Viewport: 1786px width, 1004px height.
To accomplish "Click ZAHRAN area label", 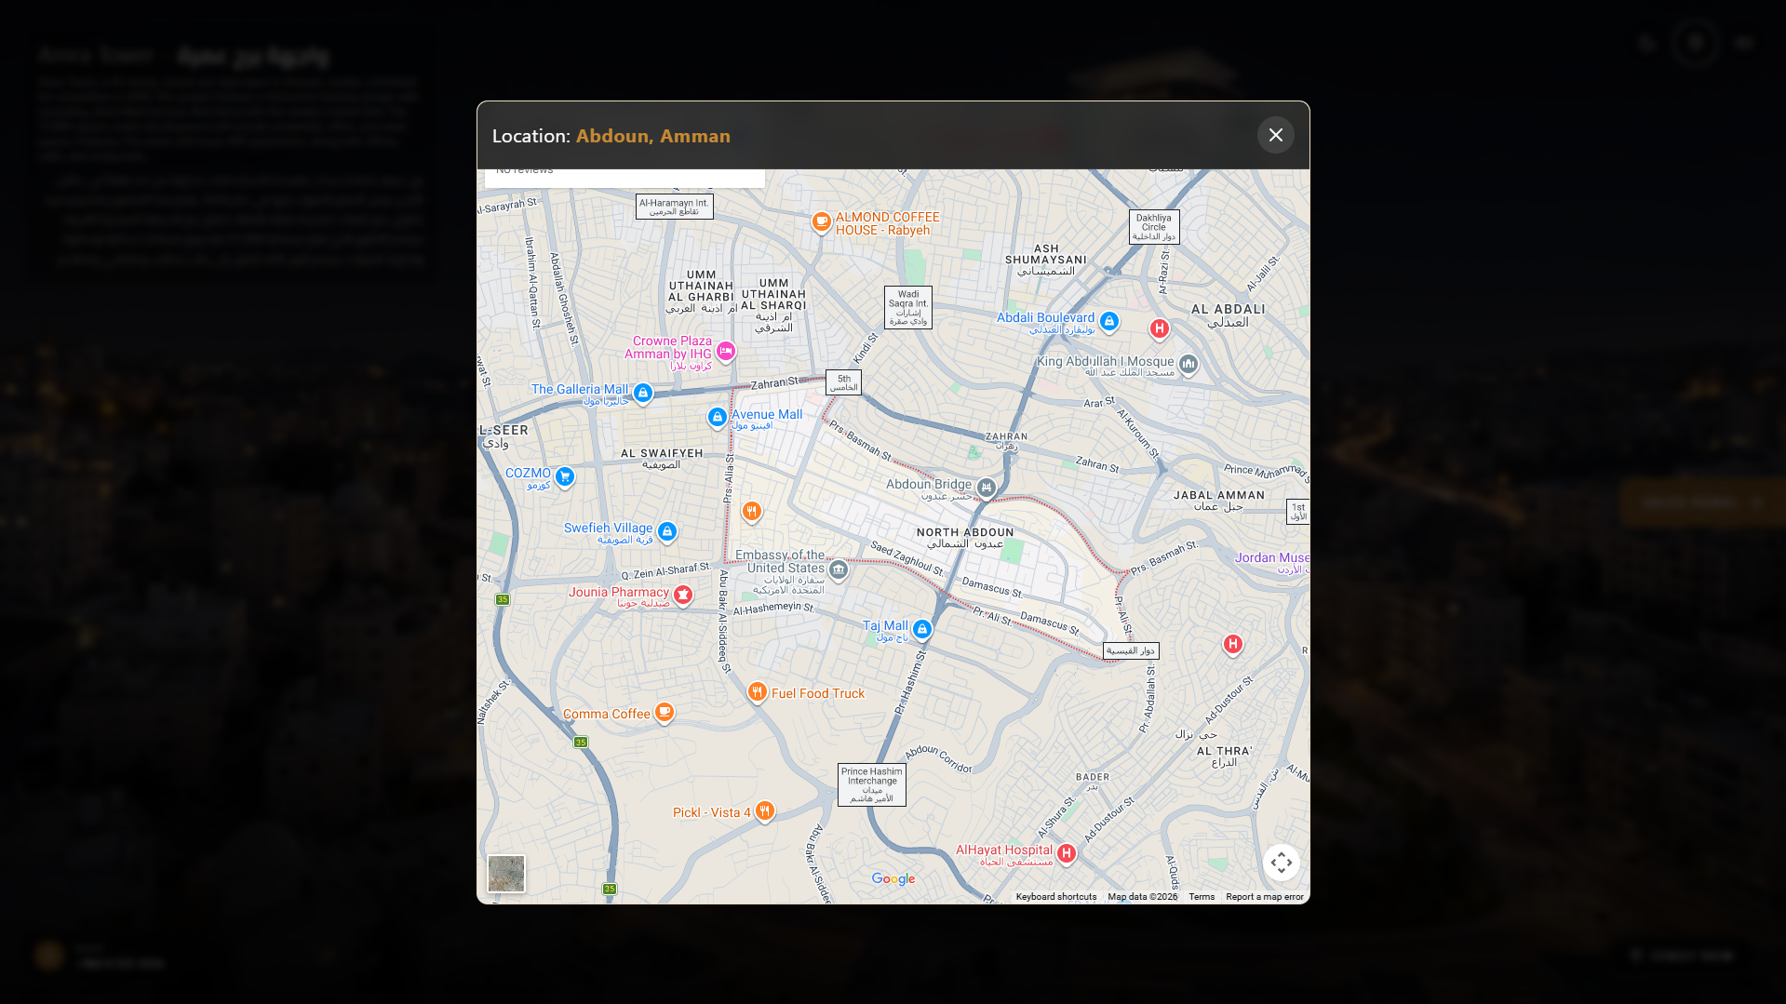I will (x=1006, y=441).
